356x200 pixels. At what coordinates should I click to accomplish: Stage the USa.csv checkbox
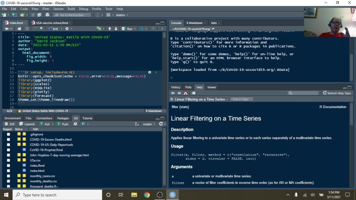8,160
